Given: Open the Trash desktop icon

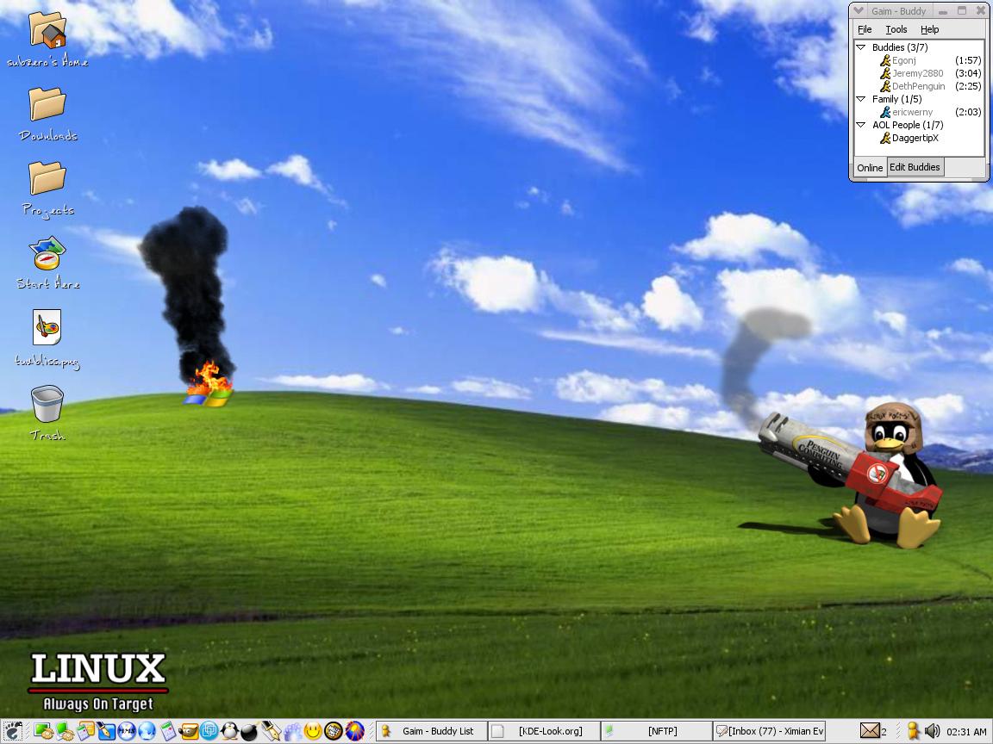Looking at the screenshot, I should pyautogui.click(x=47, y=412).
